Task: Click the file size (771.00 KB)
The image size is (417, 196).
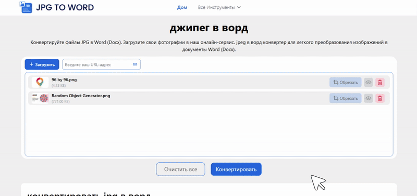Action: coord(60,101)
